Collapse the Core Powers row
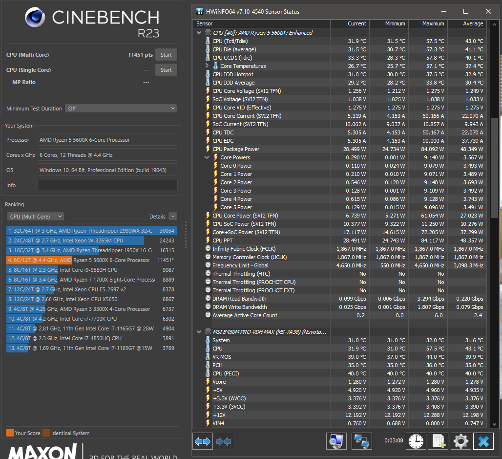 click(207, 157)
